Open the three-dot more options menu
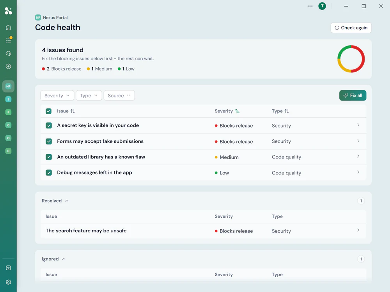The height and width of the screenshot is (292, 390). 310,6
